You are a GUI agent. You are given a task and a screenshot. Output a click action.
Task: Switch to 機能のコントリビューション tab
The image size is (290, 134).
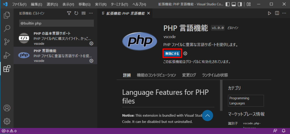(156, 75)
